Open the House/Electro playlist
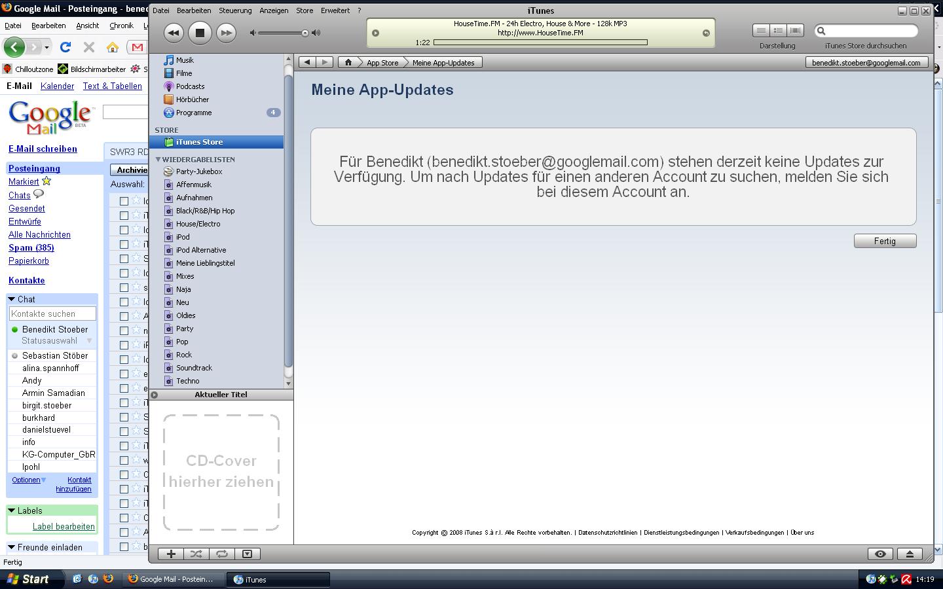This screenshot has width=943, height=589. (x=198, y=224)
